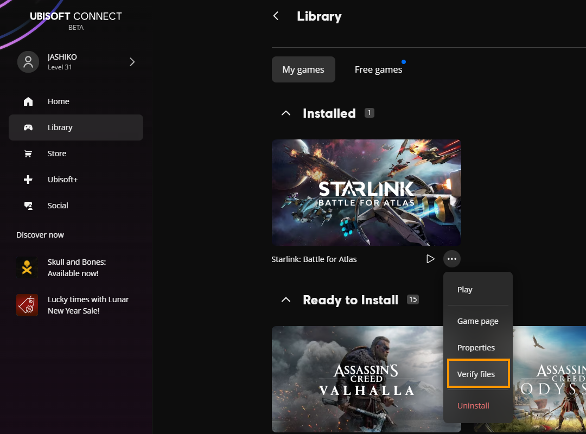The height and width of the screenshot is (434, 586).
Task: Open Skull and Bones: Available now! link
Action: point(77,267)
